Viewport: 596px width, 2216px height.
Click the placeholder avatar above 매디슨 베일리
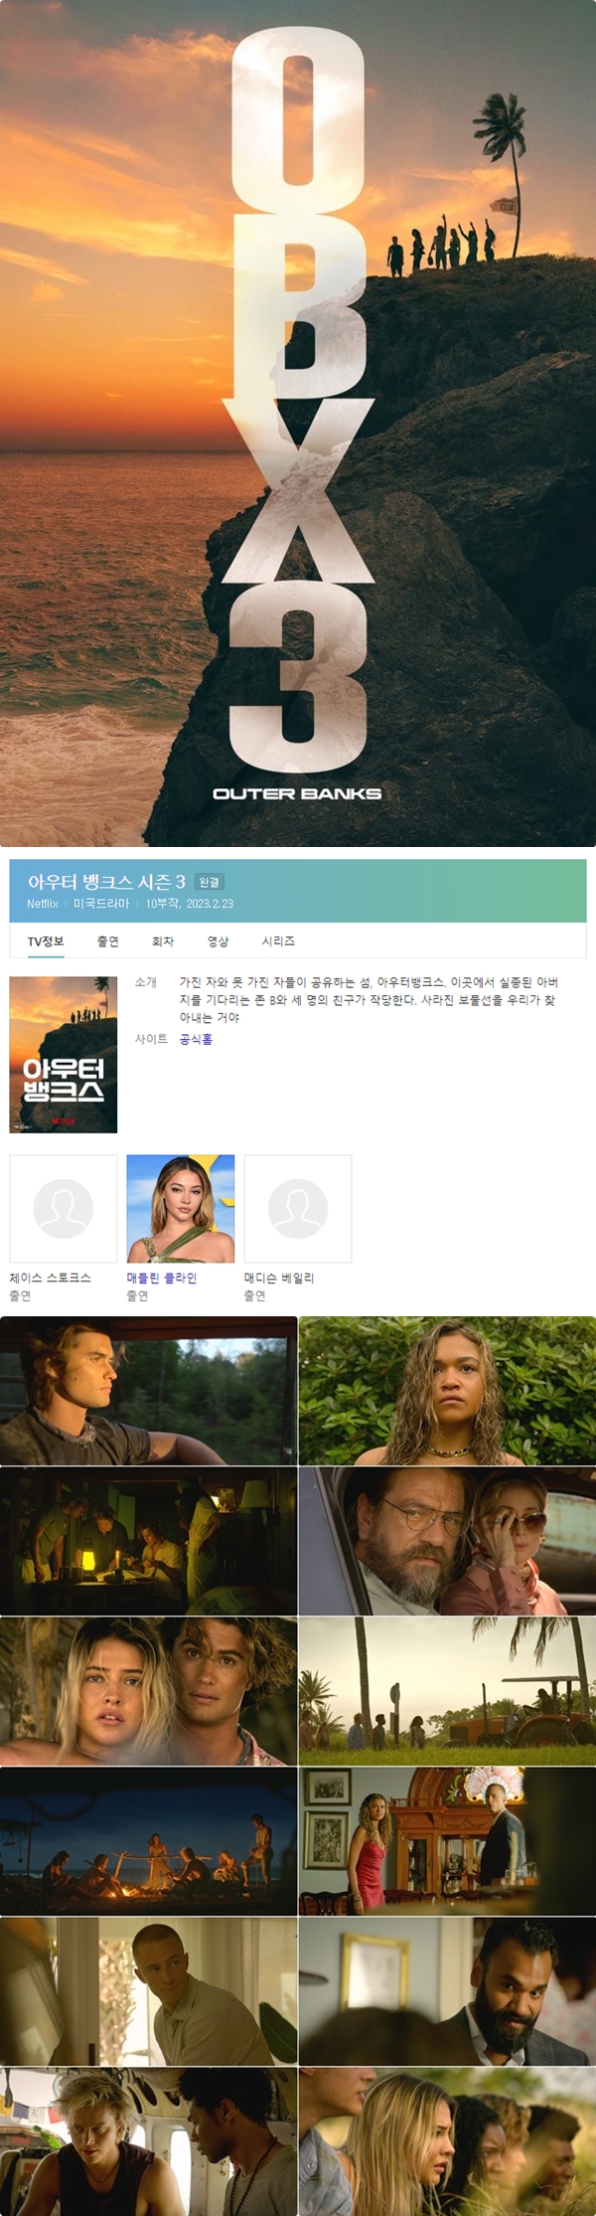point(298,1208)
